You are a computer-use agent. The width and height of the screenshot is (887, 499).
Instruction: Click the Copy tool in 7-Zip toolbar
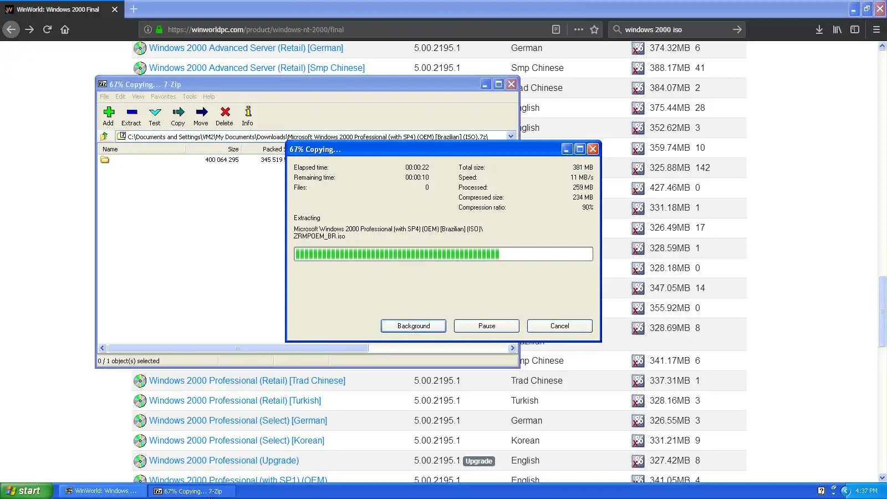pyautogui.click(x=178, y=116)
